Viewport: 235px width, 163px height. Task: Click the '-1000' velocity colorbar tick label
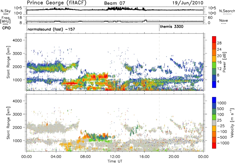pos(223,143)
